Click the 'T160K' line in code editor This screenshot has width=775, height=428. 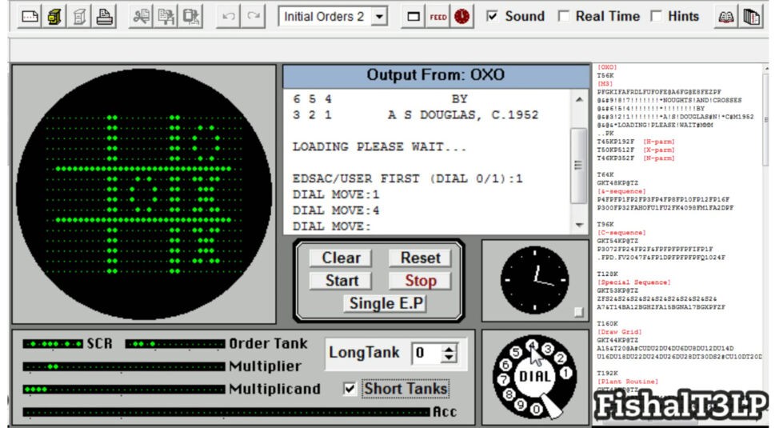(x=608, y=324)
